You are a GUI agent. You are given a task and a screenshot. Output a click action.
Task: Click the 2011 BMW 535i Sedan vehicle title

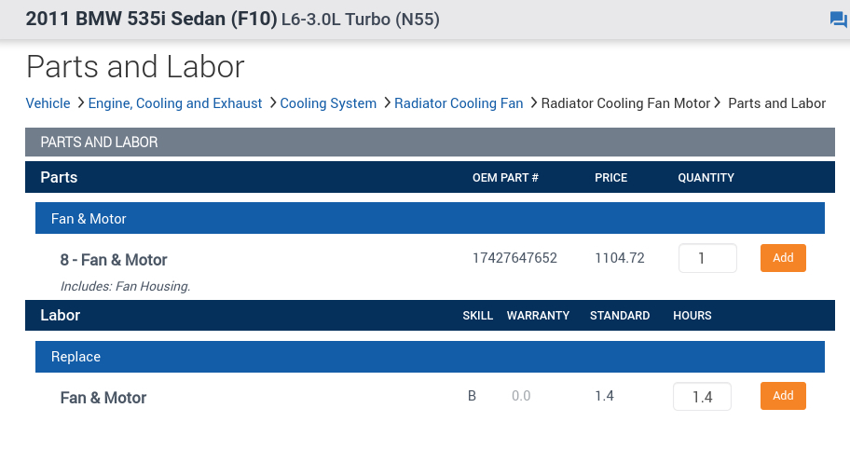tap(151, 19)
